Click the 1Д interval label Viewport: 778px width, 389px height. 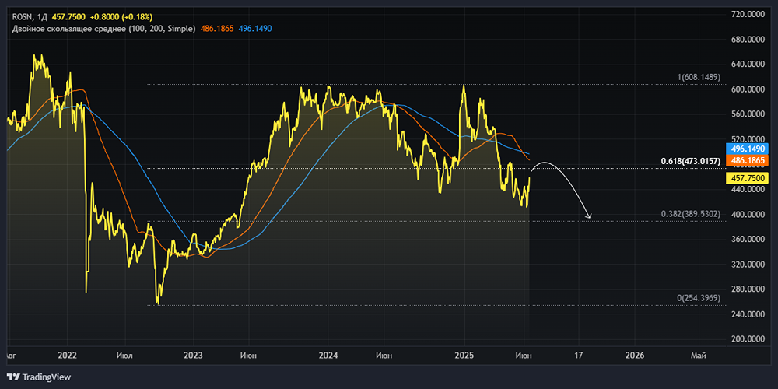point(44,16)
